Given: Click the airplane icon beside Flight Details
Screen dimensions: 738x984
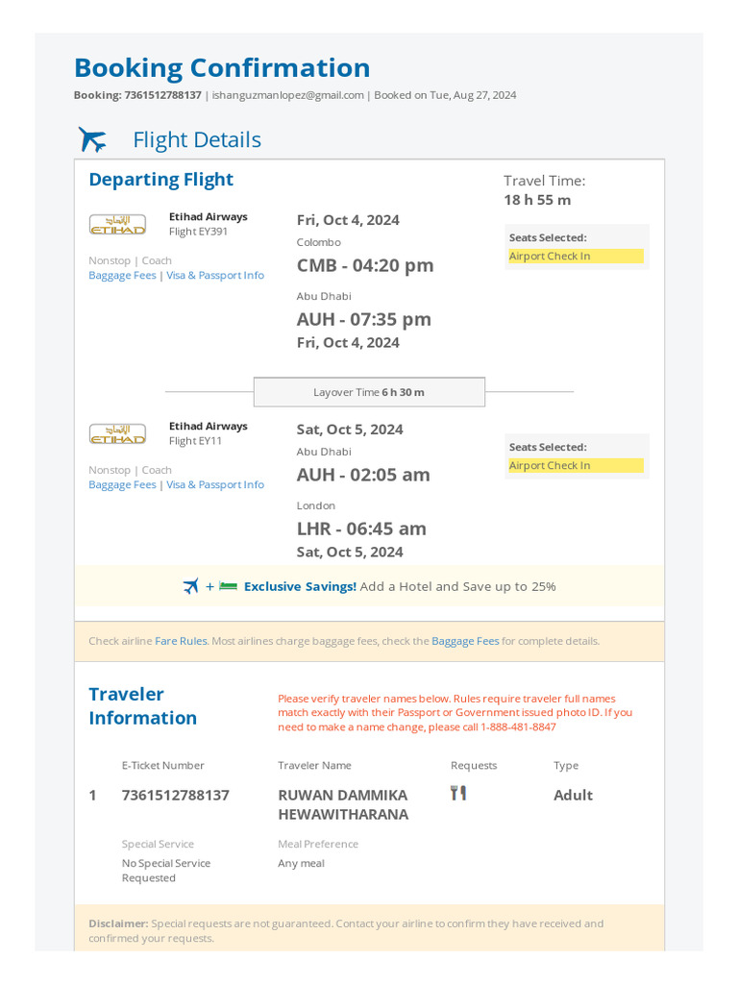Looking at the screenshot, I should (92, 139).
